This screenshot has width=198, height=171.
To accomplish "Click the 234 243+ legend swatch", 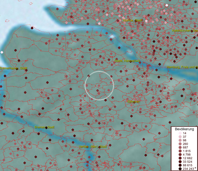I will coord(180,169).
